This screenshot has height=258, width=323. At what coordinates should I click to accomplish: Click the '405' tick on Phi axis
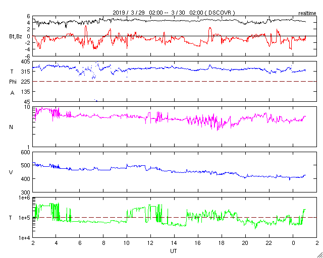pyautogui.click(x=26, y=61)
